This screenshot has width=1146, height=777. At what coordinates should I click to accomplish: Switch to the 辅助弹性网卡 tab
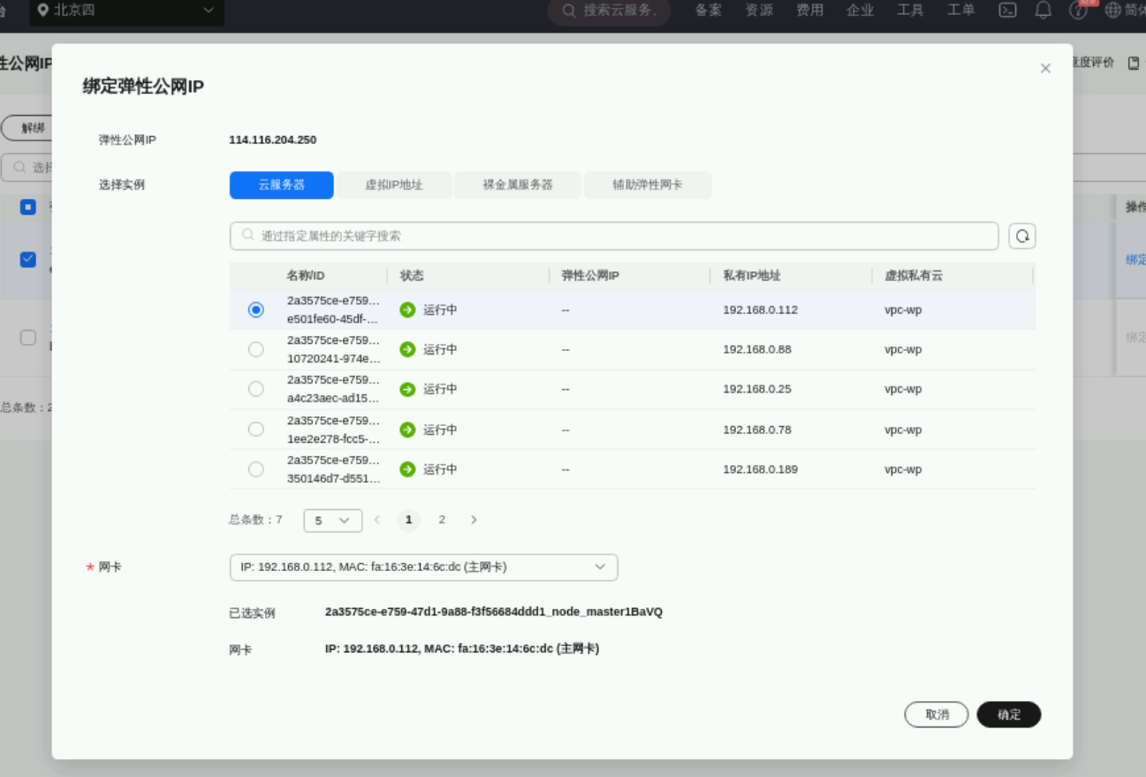[648, 186]
